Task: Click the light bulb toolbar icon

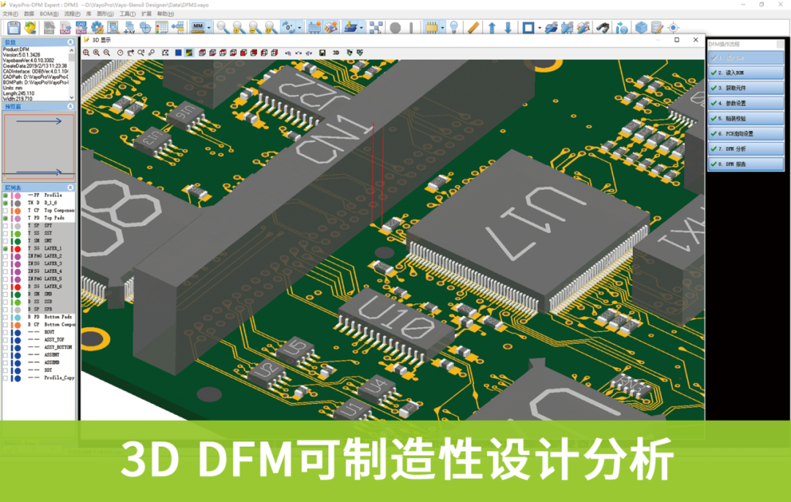Action: coord(453,28)
